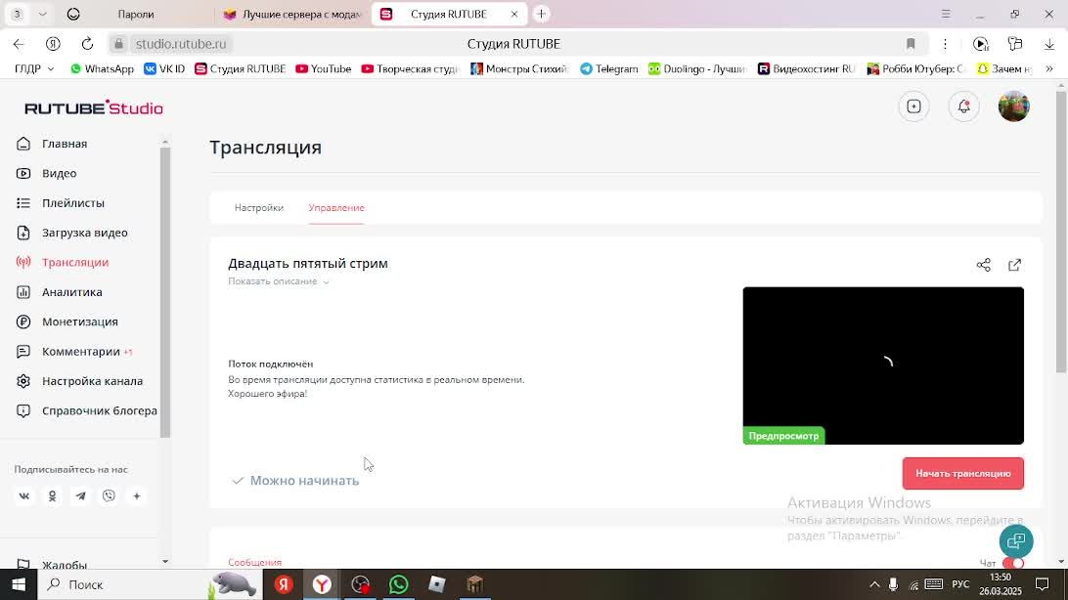Reload the page in browser
The image size is (1068, 600).
tap(87, 44)
